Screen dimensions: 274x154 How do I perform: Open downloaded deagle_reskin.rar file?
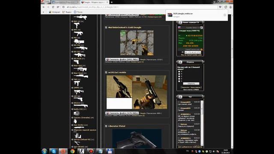(183, 14)
